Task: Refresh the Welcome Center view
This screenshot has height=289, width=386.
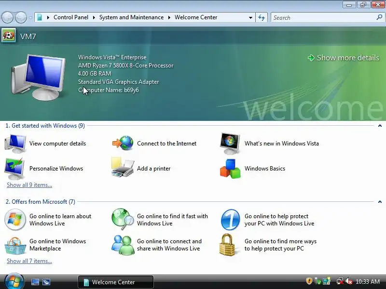Action: coord(262,17)
